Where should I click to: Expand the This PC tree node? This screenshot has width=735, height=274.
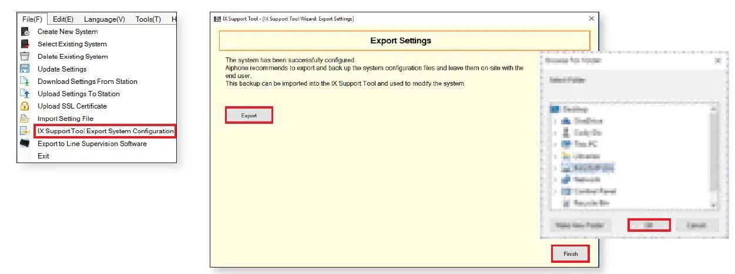tap(555, 144)
